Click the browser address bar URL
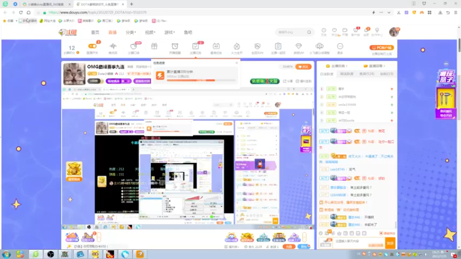Screen dimensions: 461x259 (97, 12)
